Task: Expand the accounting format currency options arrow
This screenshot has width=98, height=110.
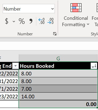Action: (14, 21)
